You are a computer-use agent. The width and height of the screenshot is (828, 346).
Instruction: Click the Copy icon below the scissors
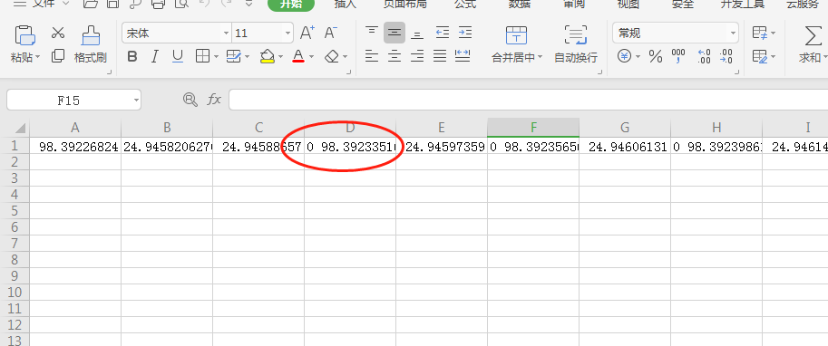pos(57,55)
